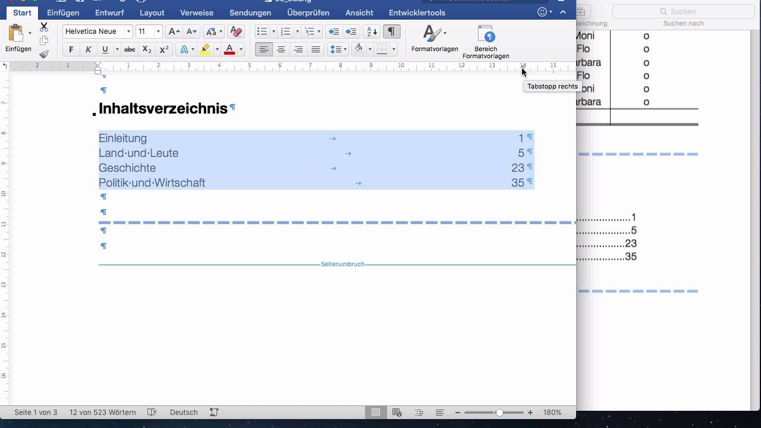Increase paragraph indent

[351, 32]
